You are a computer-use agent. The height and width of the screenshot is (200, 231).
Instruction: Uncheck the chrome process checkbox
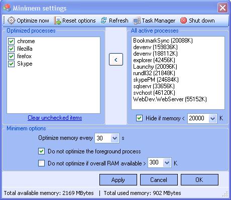tap(11, 41)
